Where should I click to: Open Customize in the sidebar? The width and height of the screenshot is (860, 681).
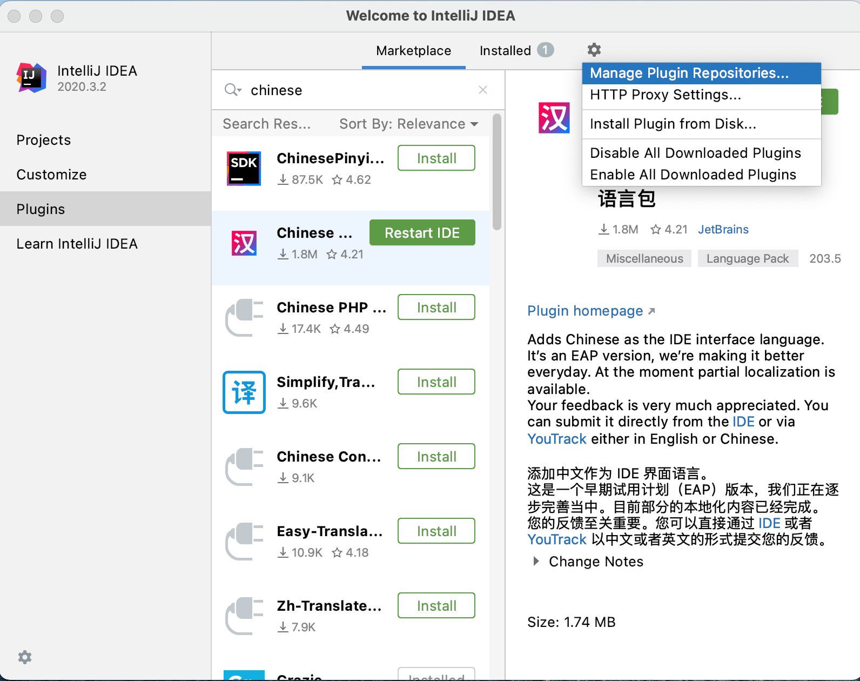tap(105, 175)
